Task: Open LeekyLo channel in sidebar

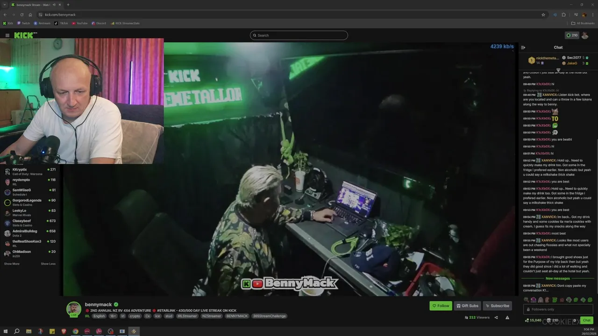Action: (x=31, y=212)
